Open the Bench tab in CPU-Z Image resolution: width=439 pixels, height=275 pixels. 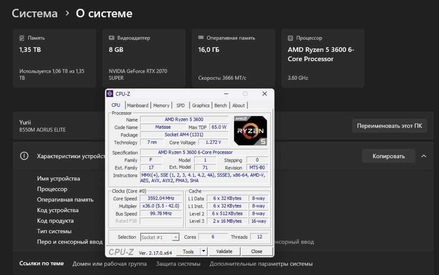click(x=221, y=105)
